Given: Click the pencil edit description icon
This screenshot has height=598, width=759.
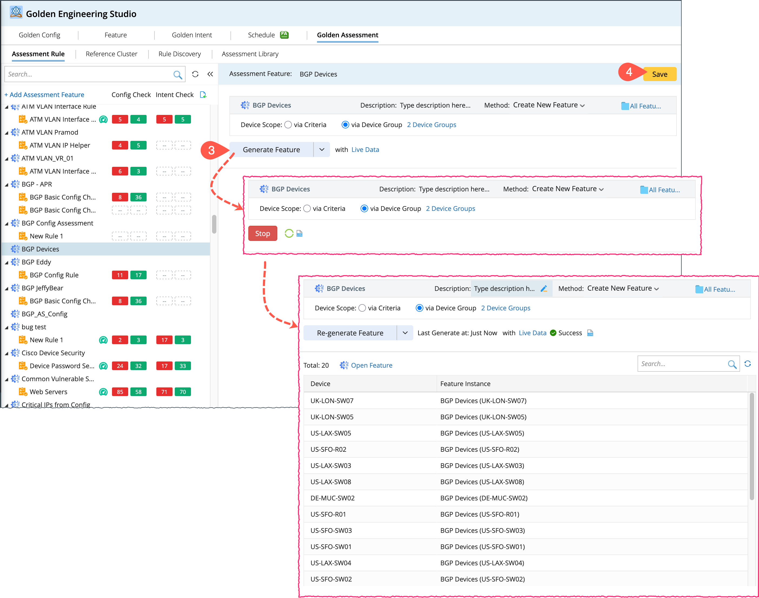Looking at the screenshot, I should pos(544,289).
